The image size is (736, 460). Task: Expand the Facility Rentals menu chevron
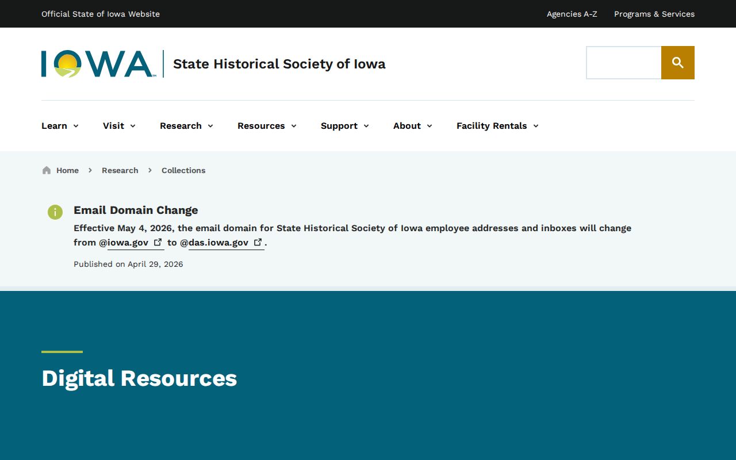point(536,126)
